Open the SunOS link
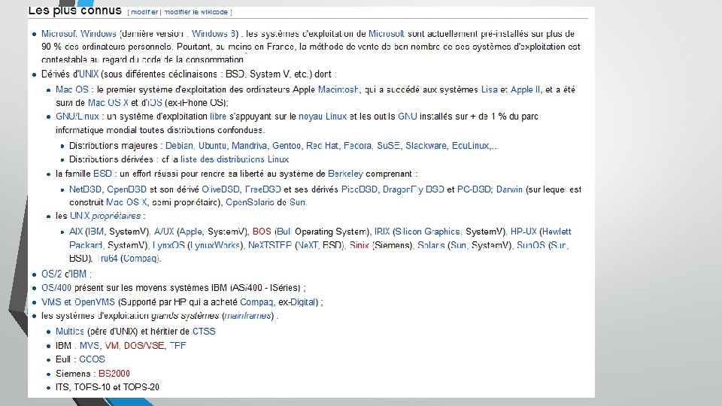 [x=530, y=245]
